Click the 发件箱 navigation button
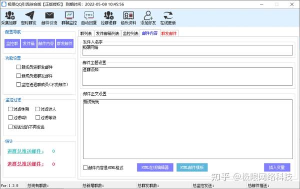 click(x=28, y=44)
